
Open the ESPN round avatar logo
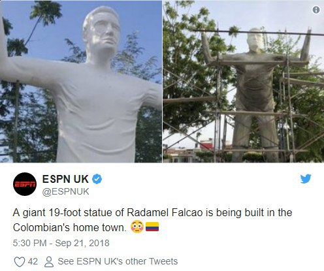[x=25, y=184]
